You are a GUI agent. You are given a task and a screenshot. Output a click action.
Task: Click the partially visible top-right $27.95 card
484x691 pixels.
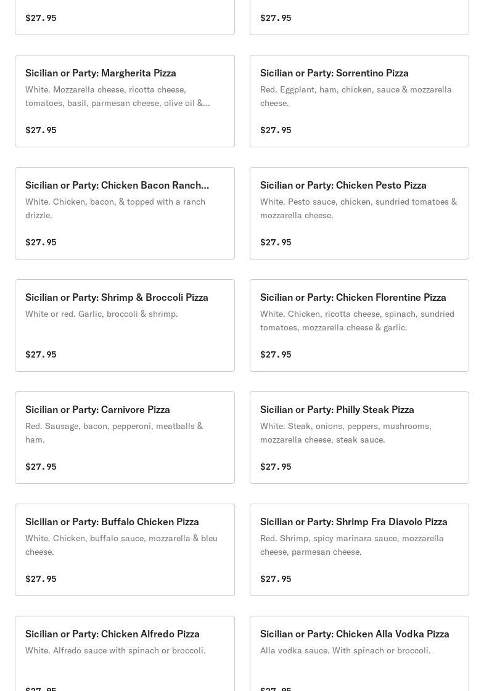tap(359, 17)
